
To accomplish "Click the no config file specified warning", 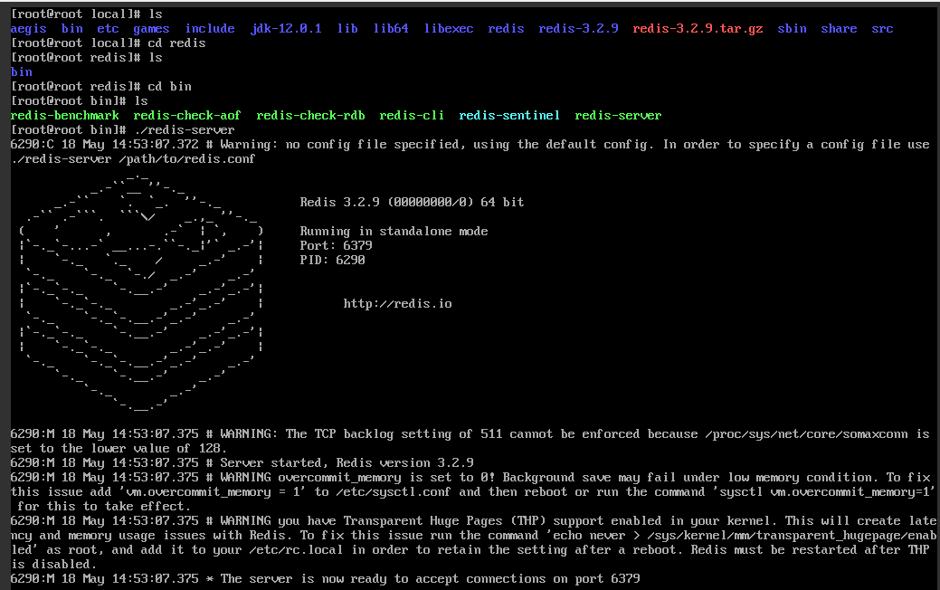I will click(470, 152).
